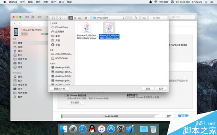The width and height of the screenshot is (217, 135).
Task: Click the iTunes back navigation arrow
Action: pos(15,24)
